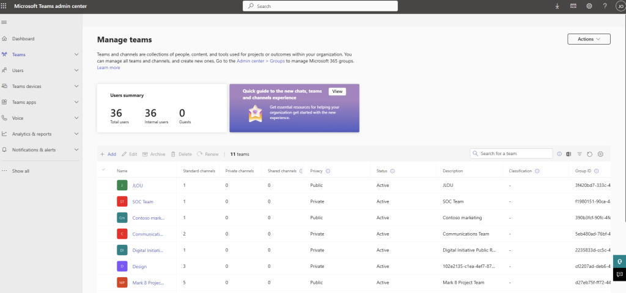Image resolution: width=626 pixels, height=293 pixels.
Task: Expand the Notifications & alerts navigation section
Action: point(76,150)
